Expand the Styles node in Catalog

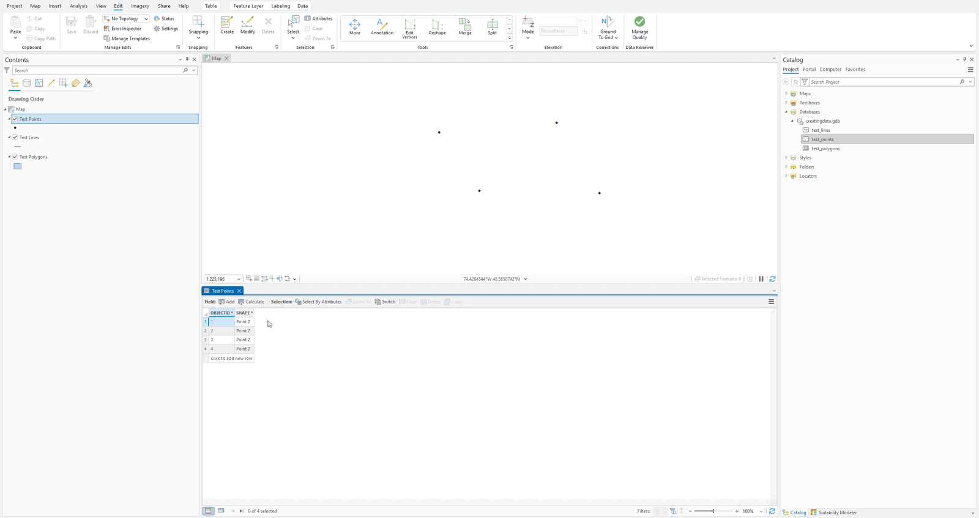point(786,158)
